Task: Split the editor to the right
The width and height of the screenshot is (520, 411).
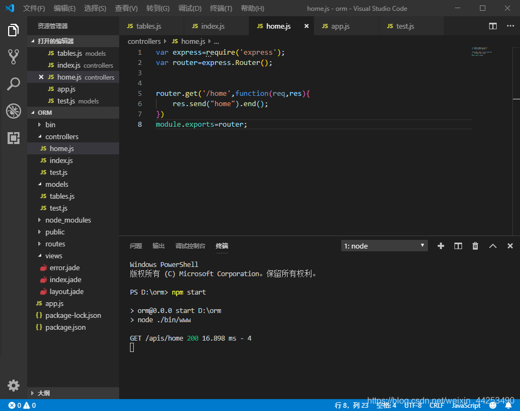Action: [x=493, y=26]
